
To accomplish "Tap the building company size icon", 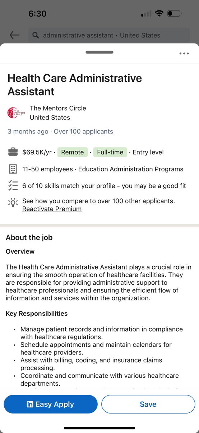I will 13,169.
